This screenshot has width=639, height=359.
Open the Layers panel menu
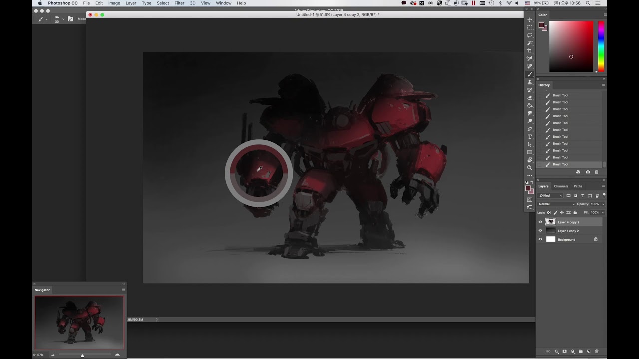(x=603, y=186)
